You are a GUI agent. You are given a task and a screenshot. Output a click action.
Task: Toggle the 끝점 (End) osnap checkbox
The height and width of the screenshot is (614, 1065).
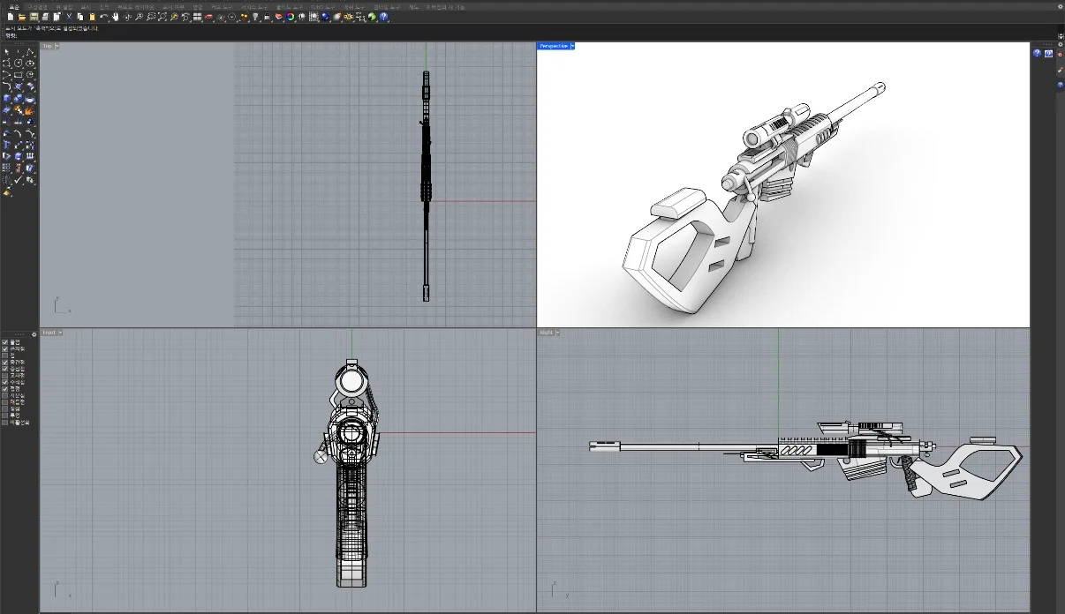coord(5,342)
